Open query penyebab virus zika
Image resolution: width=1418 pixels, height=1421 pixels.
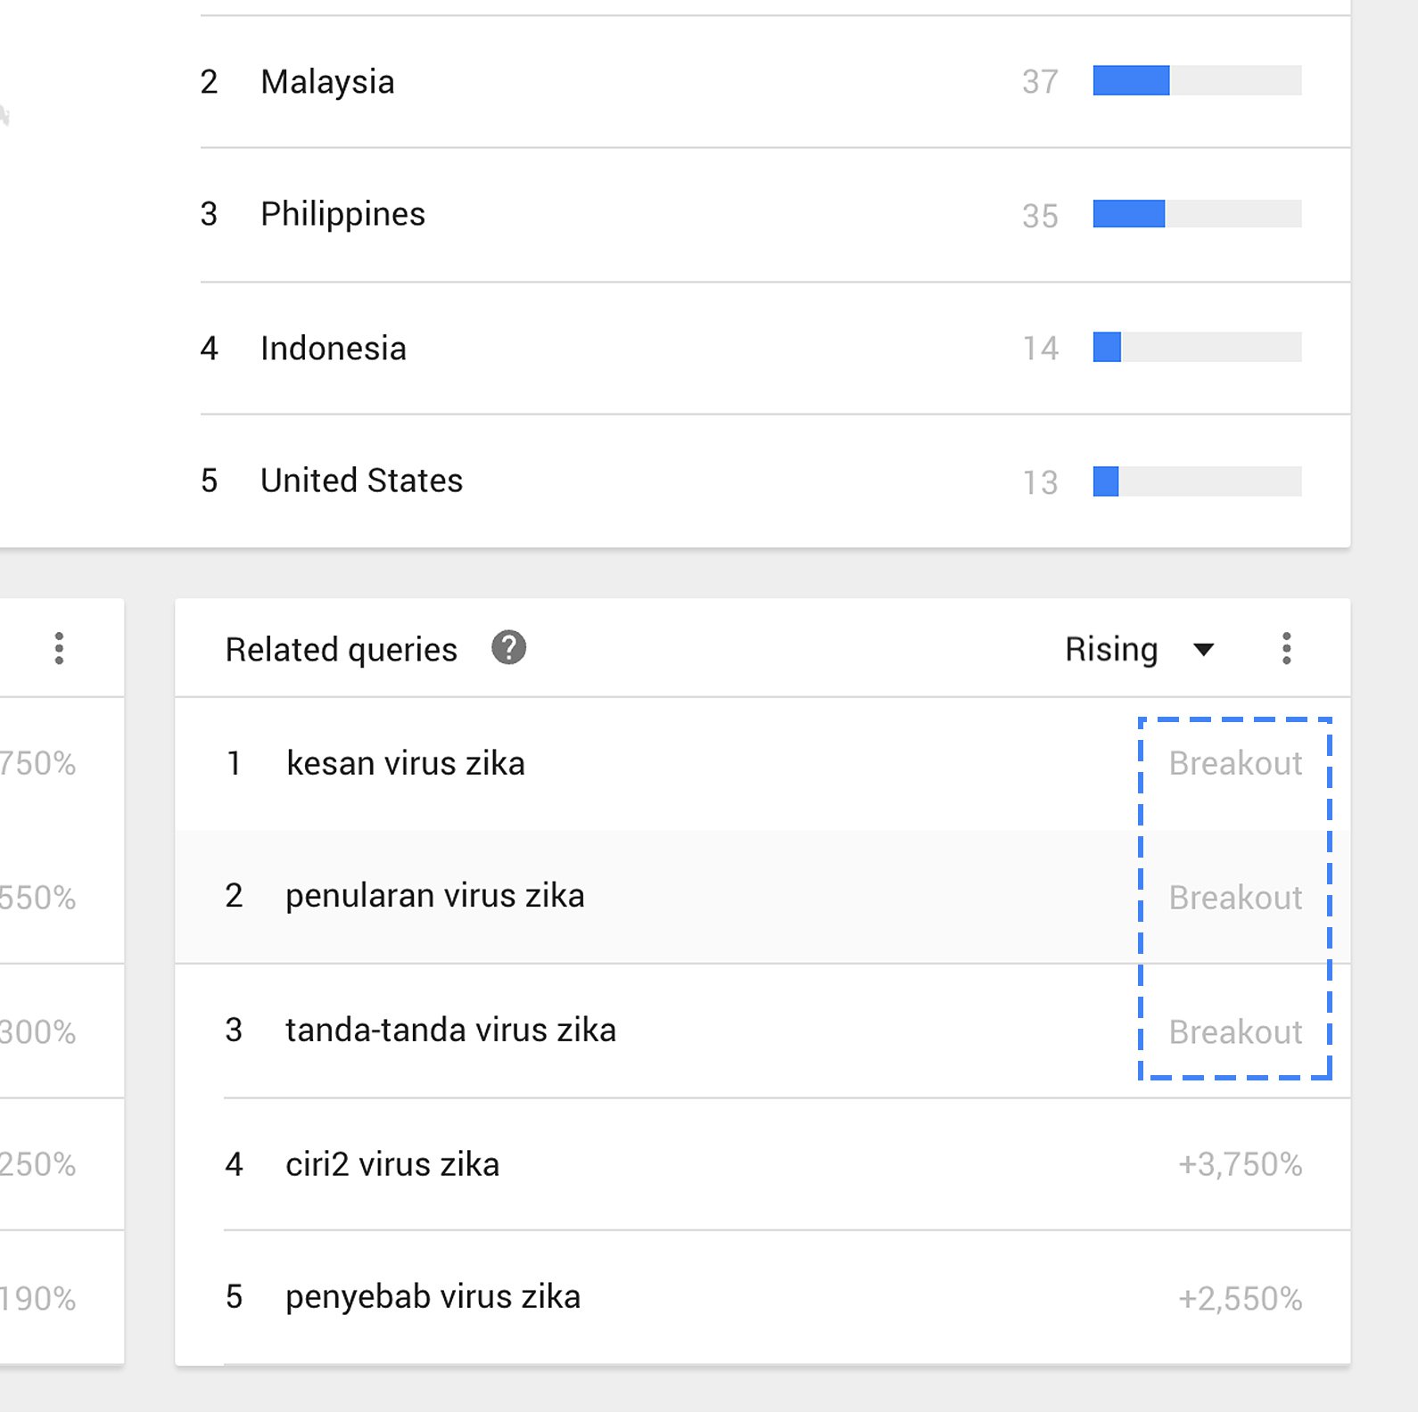point(433,1297)
